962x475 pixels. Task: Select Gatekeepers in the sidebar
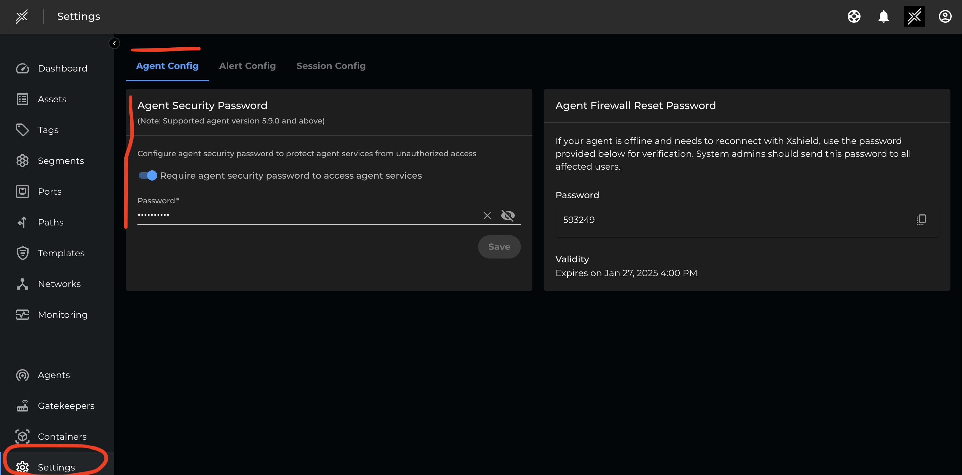[66, 406]
